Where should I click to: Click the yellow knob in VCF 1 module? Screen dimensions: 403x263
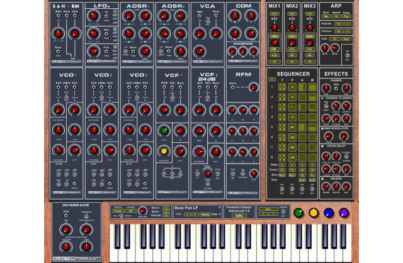(x=164, y=151)
